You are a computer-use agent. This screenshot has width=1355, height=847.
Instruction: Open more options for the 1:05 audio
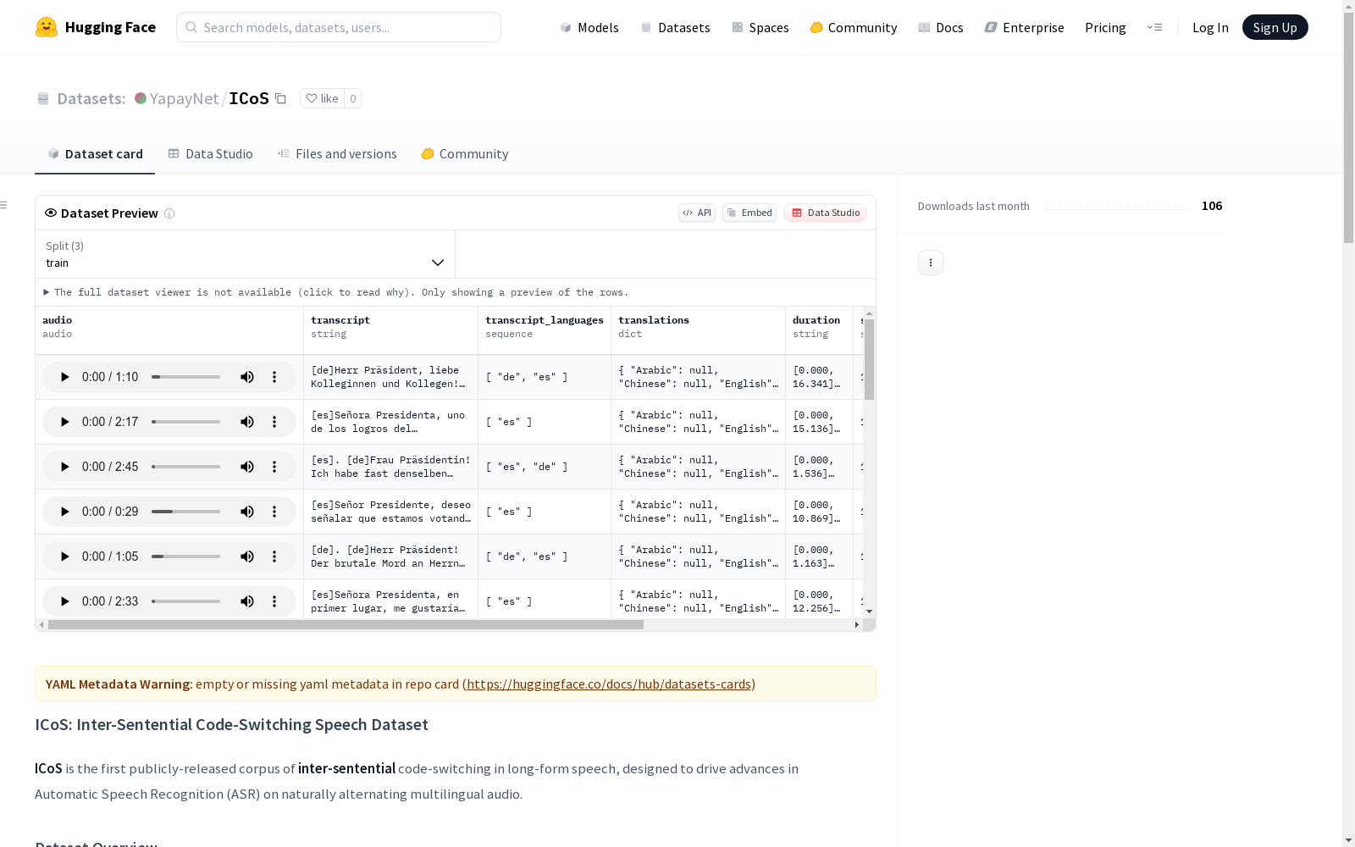pyautogui.click(x=274, y=556)
